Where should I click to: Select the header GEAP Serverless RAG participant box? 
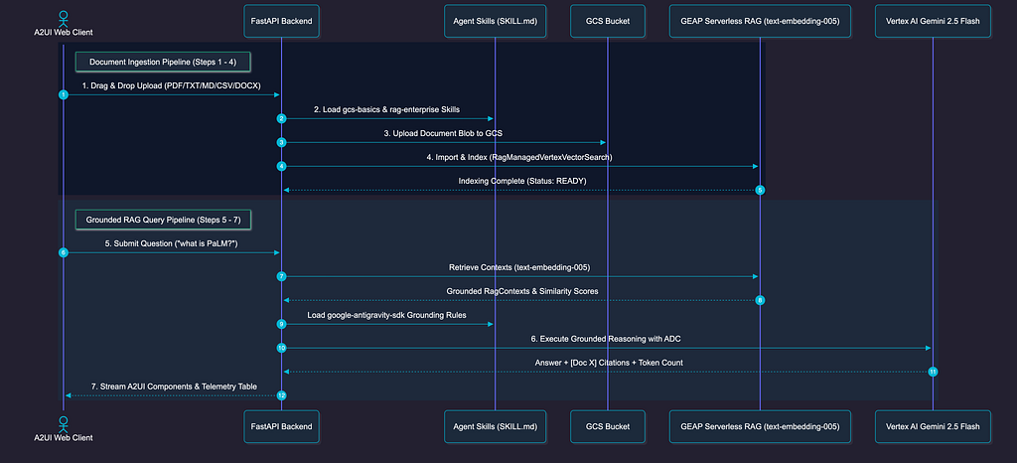[x=760, y=22]
